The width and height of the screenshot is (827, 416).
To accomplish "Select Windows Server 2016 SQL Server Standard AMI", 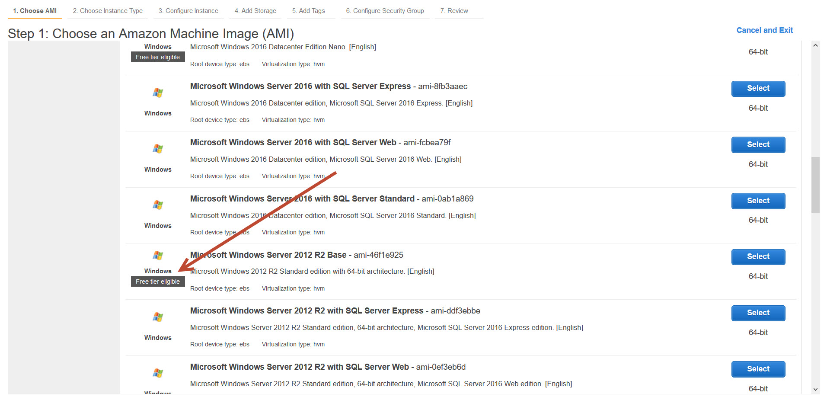I will tap(758, 201).
